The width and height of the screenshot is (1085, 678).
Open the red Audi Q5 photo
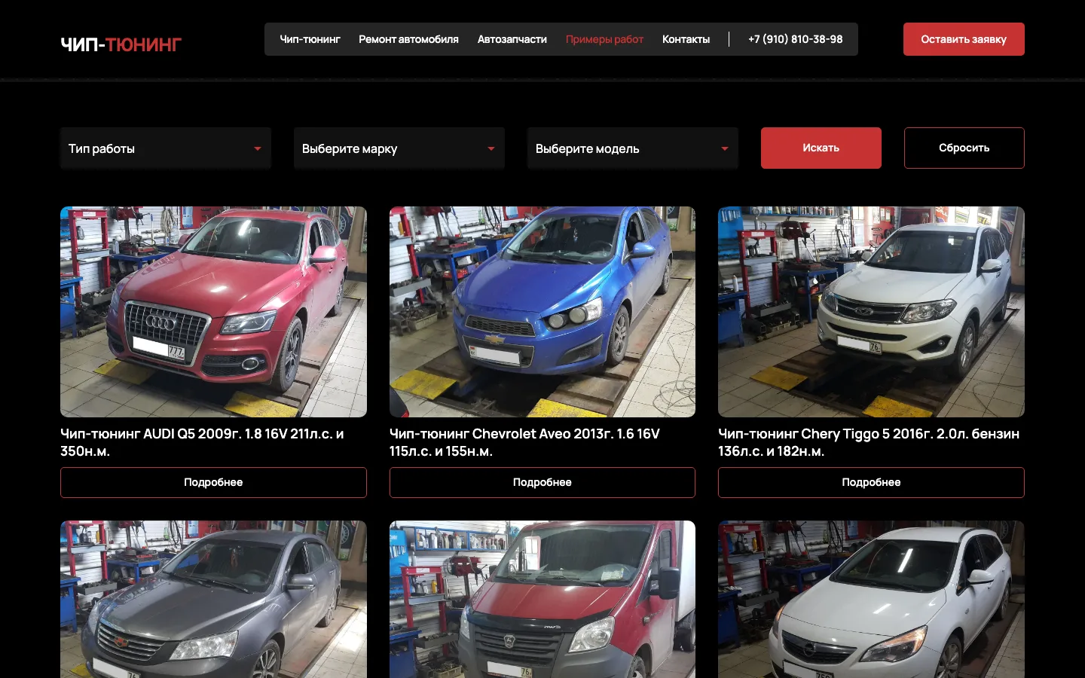(213, 312)
